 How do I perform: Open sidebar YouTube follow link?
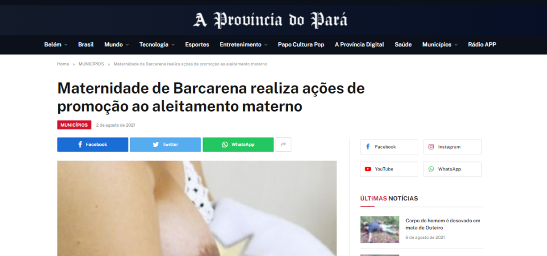389,169
